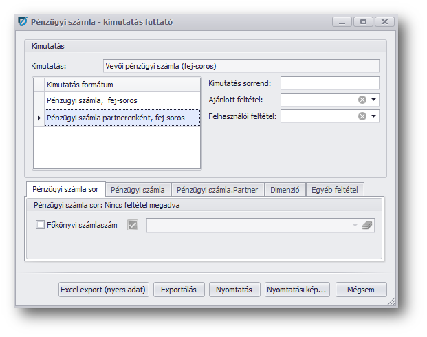The image size is (427, 337).
Task: Clear the Felhasználói feltétel field with X icon
Action: [x=362, y=116]
